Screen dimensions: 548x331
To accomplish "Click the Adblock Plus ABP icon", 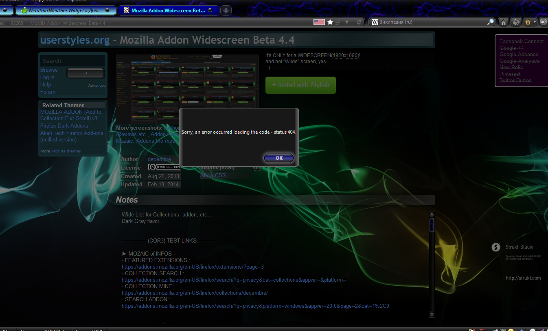I will pos(544,22).
